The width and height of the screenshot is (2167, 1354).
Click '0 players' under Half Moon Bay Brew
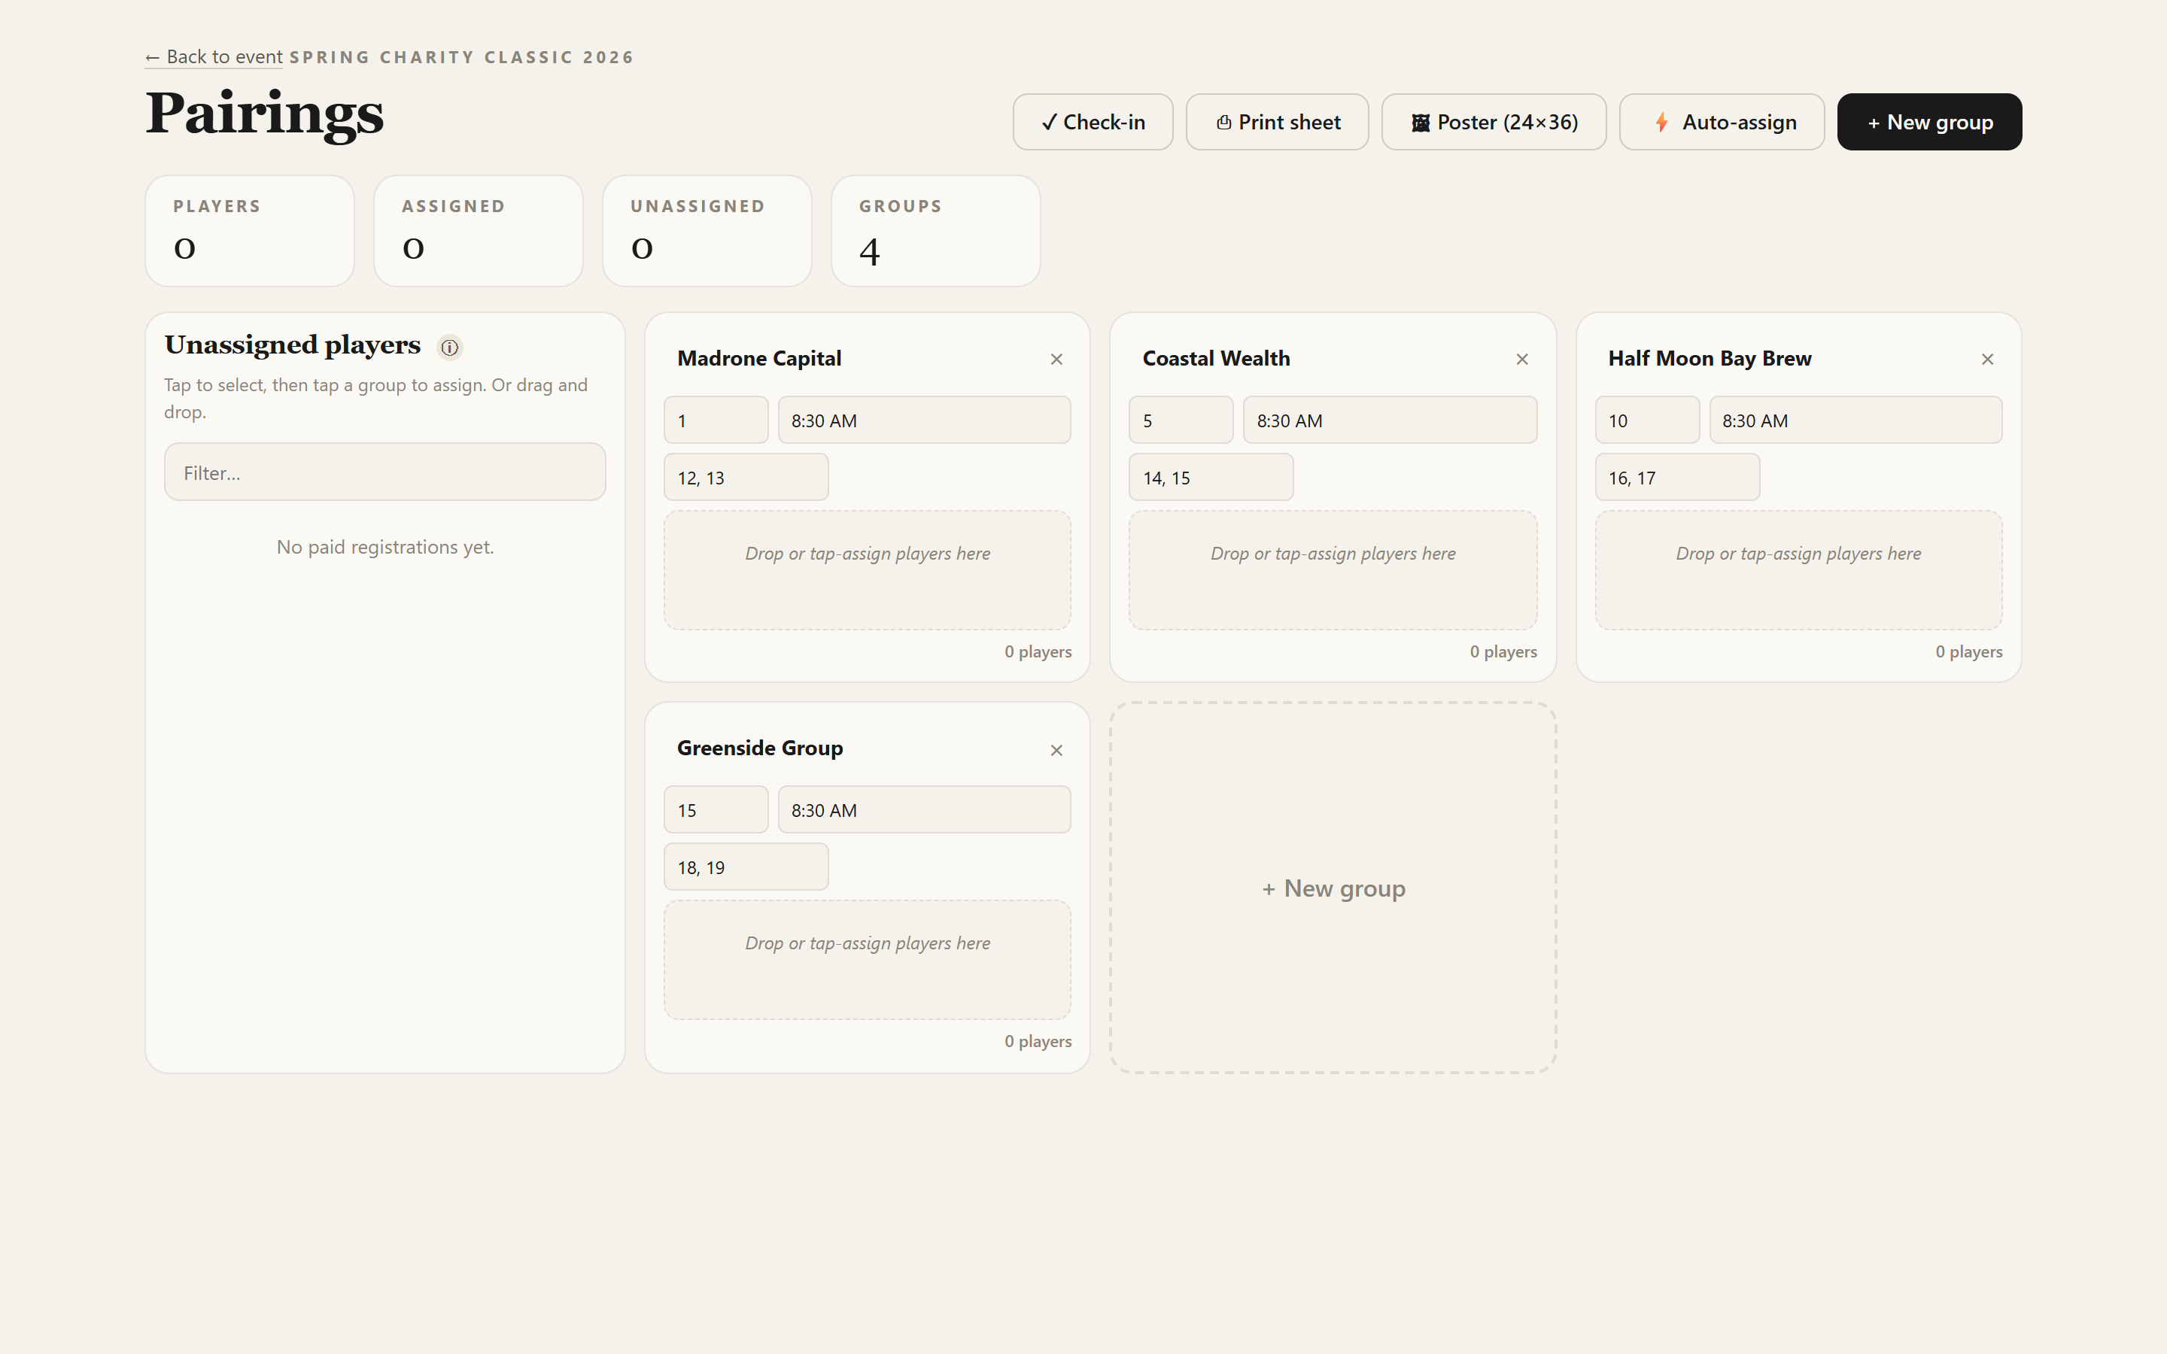coord(1969,652)
